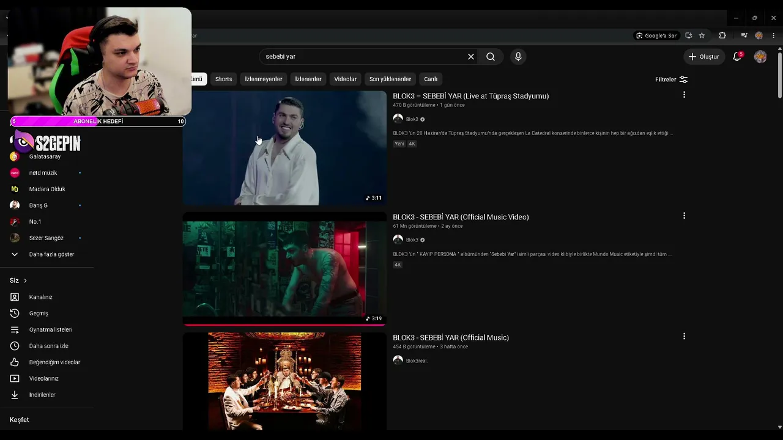Click the Keşfet section heading

point(20,420)
